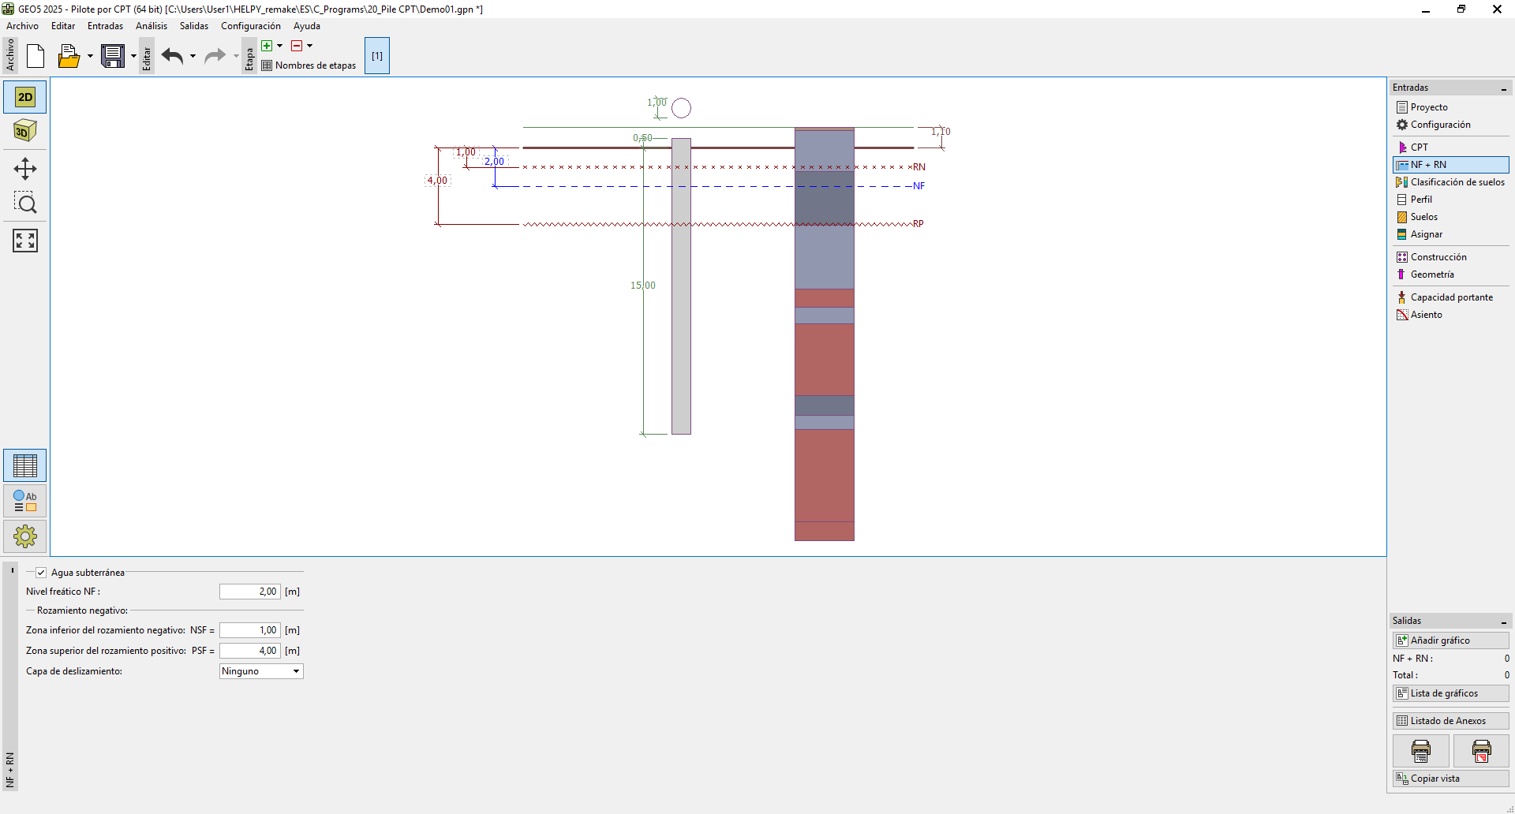Collapse the Entradas panel
This screenshot has width=1515, height=814.
1503,88
